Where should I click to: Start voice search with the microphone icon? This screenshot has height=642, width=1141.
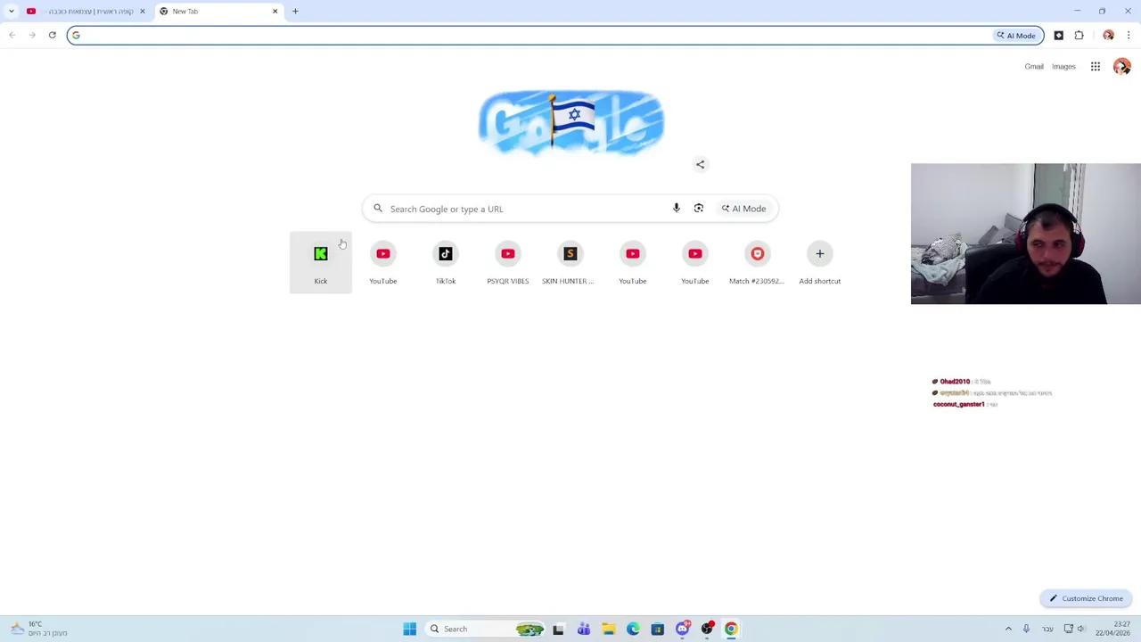(x=677, y=209)
